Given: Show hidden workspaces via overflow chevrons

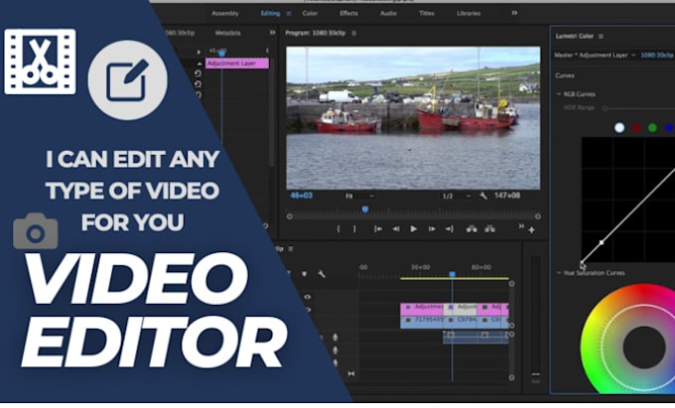Looking at the screenshot, I should click(514, 13).
